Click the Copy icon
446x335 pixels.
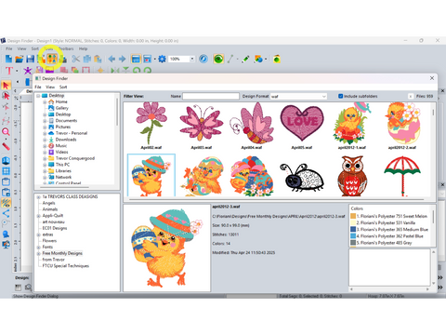pos(87,59)
